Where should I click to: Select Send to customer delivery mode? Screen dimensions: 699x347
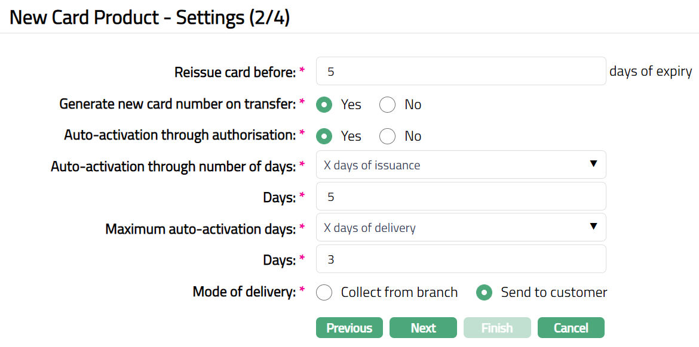click(x=484, y=293)
